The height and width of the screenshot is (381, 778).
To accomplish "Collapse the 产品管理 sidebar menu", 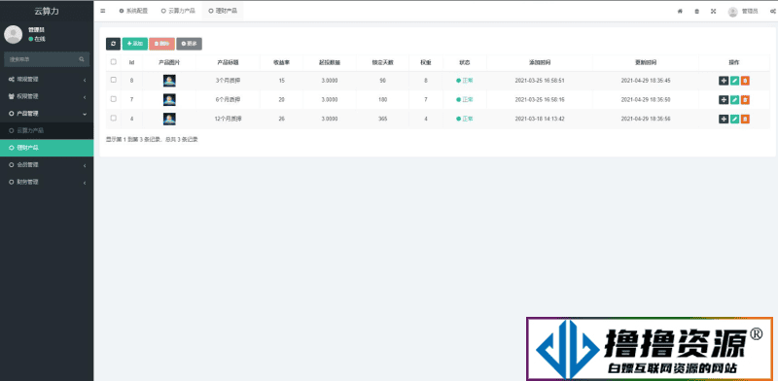I will pos(47,114).
